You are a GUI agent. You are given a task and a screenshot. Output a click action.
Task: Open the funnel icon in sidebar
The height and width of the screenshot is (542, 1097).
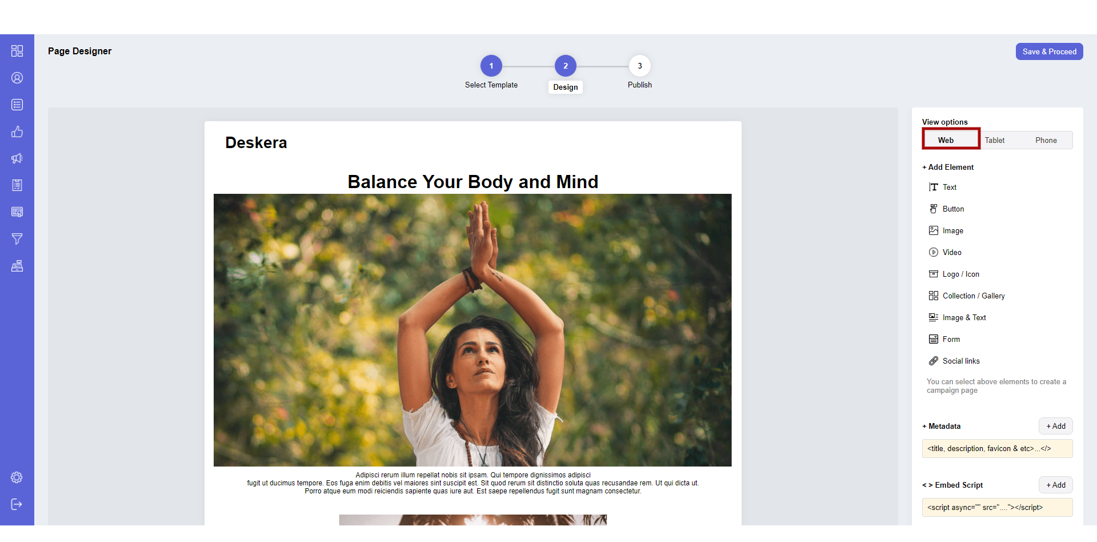click(17, 239)
